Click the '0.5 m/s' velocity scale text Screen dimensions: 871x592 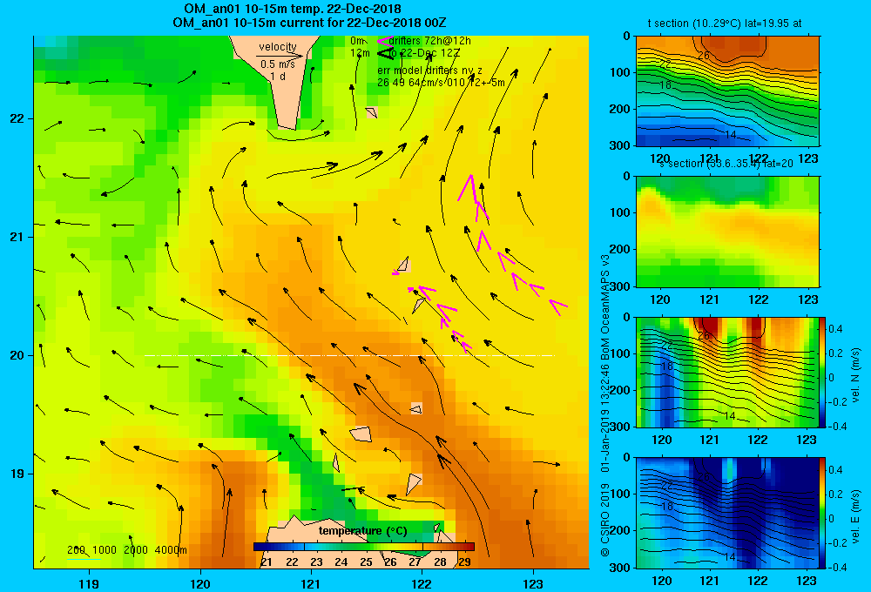[x=278, y=64]
